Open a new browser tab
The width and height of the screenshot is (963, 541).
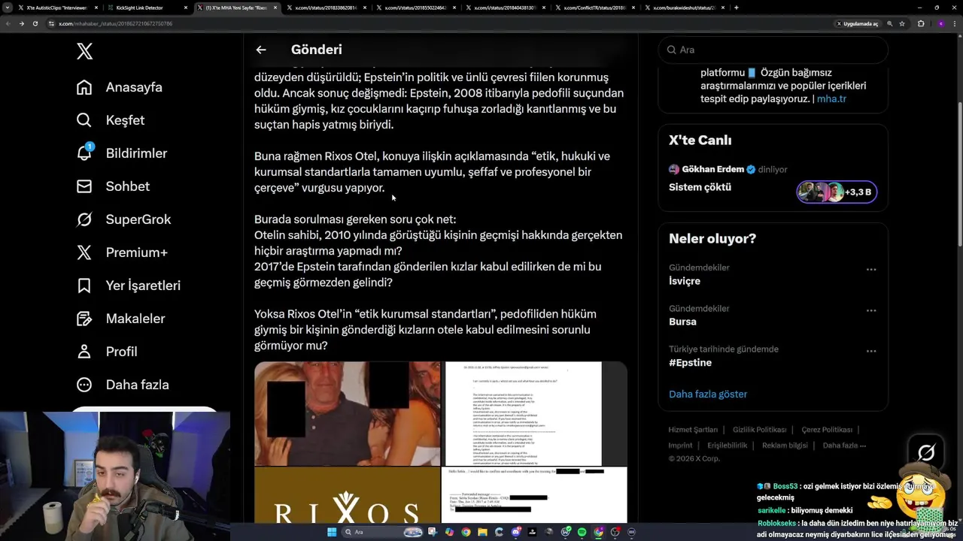[736, 8]
